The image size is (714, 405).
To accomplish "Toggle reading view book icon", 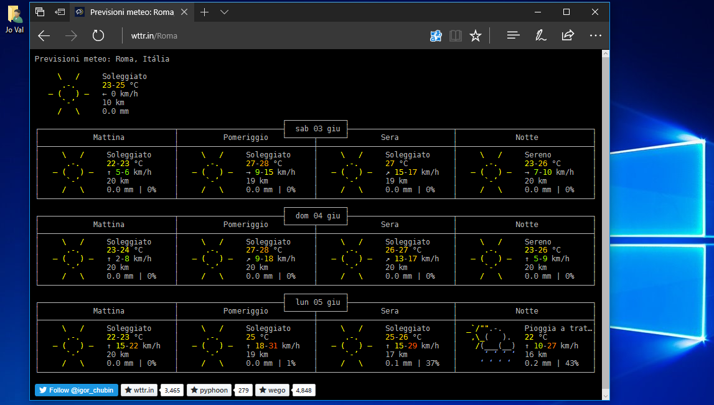I will tap(456, 35).
